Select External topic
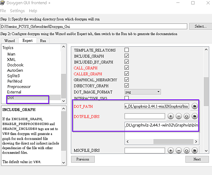212x175 pixels. [14, 92]
